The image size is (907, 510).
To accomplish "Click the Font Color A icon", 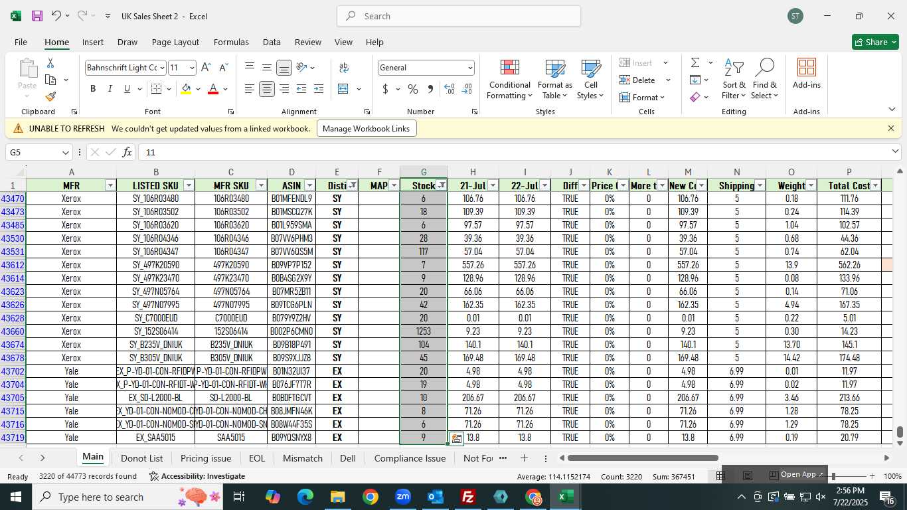I will (x=213, y=89).
